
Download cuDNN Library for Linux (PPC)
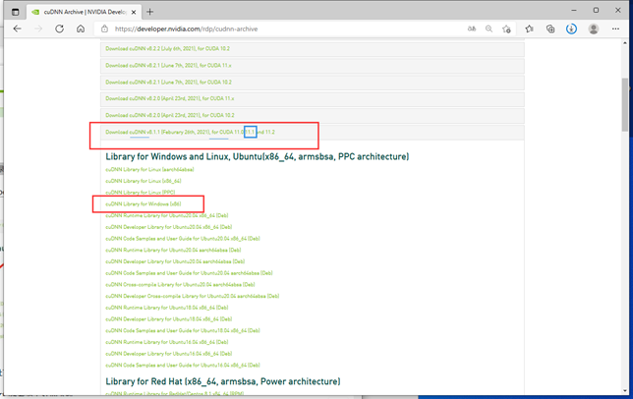coord(141,193)
